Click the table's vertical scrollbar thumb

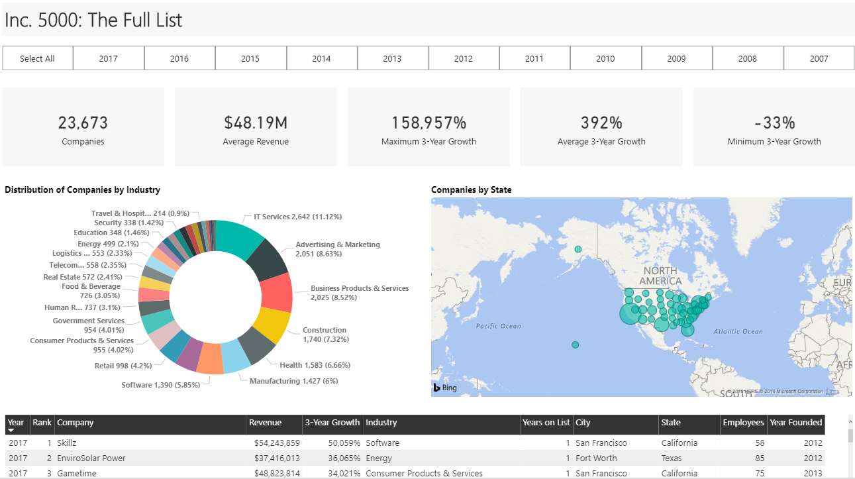850,435
